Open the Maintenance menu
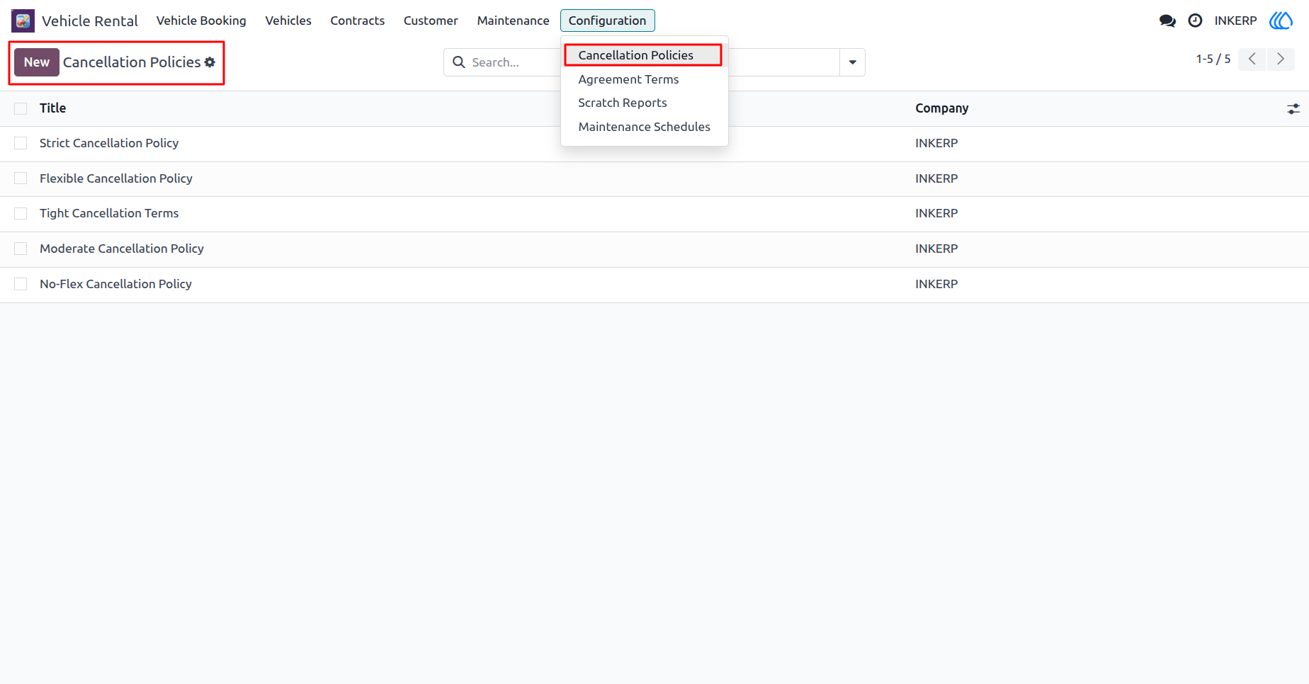1309x684 pixels. coord(513,21)
